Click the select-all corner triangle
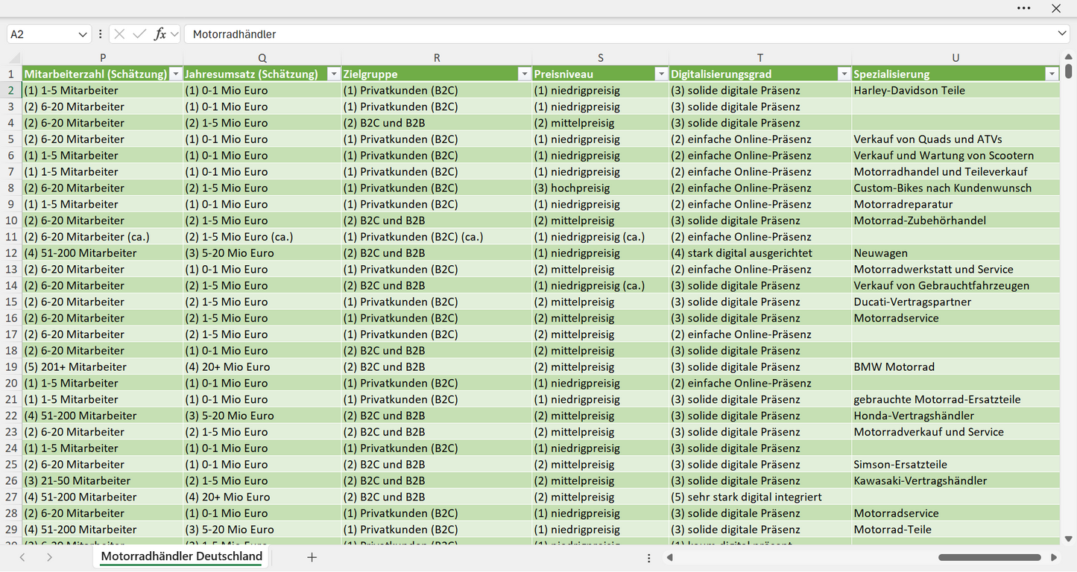 pos(14,58)
